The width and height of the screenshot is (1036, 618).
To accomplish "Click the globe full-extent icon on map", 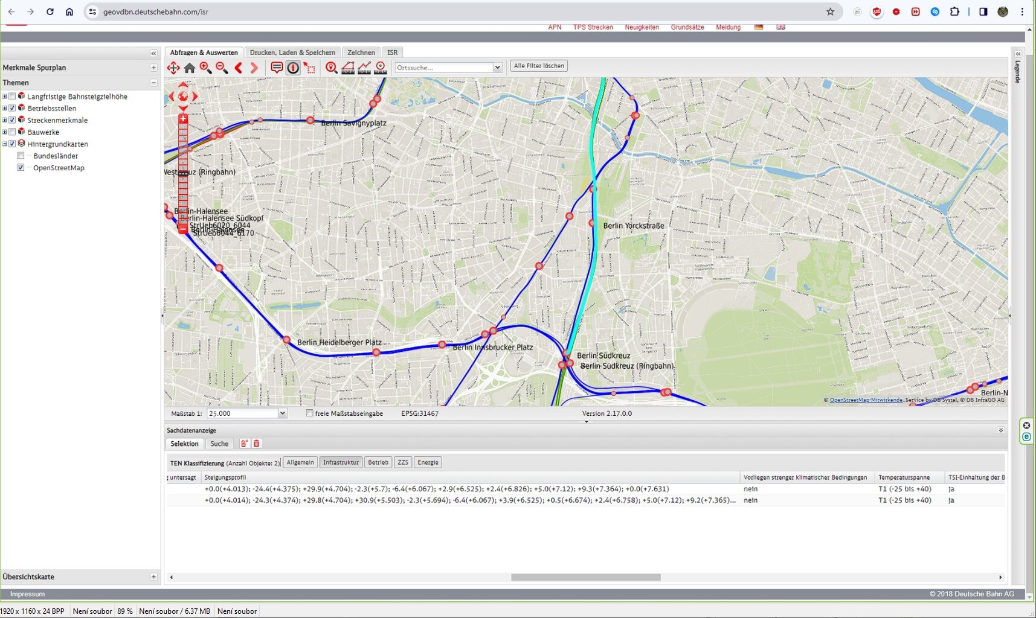I will (183, 96).
